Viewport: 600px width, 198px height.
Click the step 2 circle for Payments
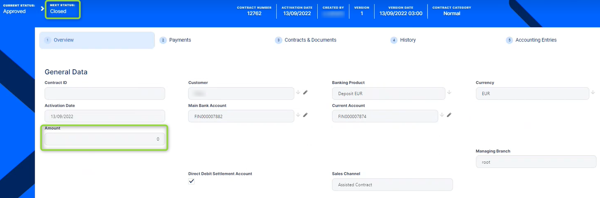[x=163, y=40]
